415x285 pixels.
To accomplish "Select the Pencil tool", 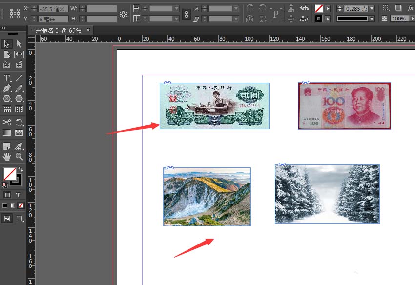I will tap(19, 88).
